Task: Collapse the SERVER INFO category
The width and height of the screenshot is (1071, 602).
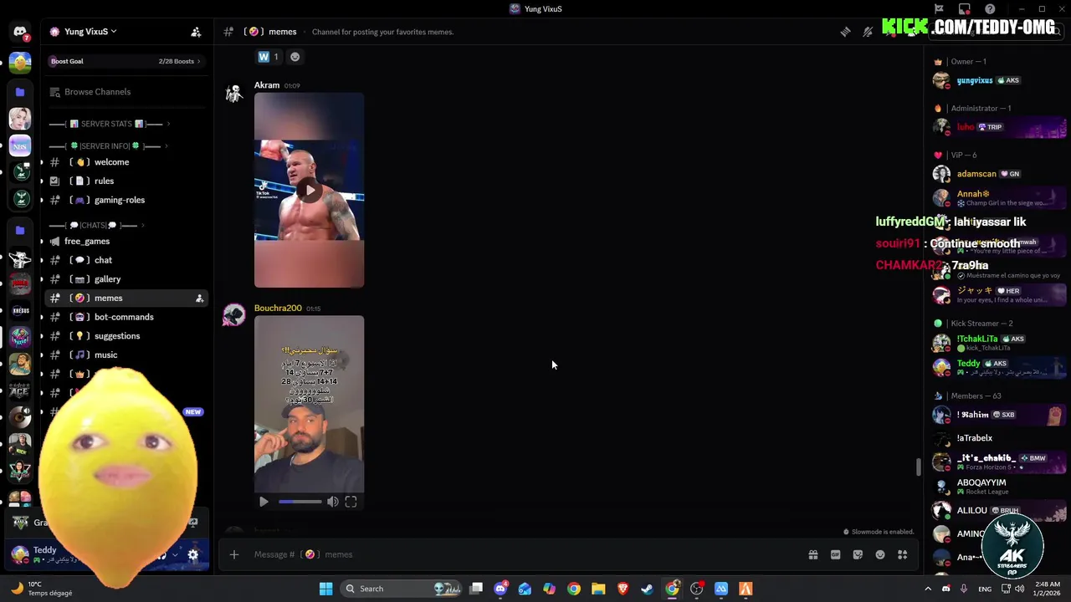Action: click(x=107, y=146)
